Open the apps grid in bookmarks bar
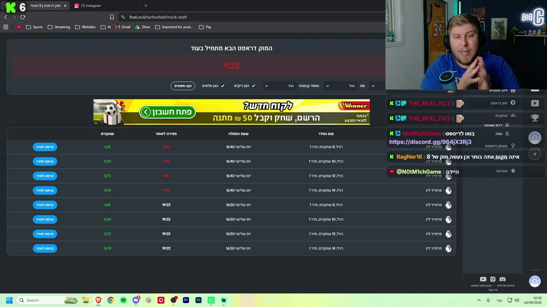Viewport: 547px width, 307px height. point(6,27)
